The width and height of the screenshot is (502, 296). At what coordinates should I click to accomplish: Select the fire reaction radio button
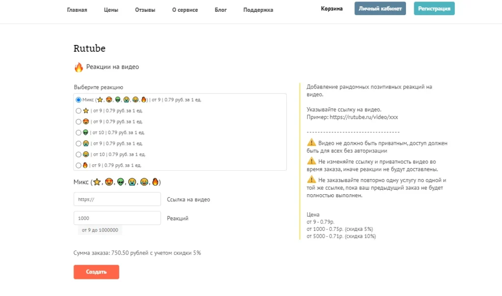point(78,165)
